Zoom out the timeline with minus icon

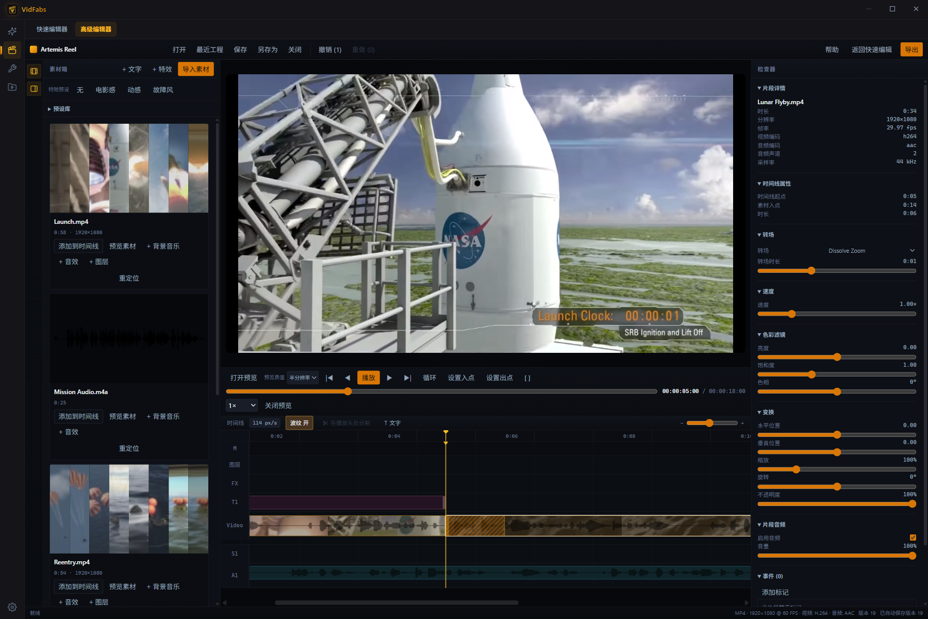click(x=682, y=423)
